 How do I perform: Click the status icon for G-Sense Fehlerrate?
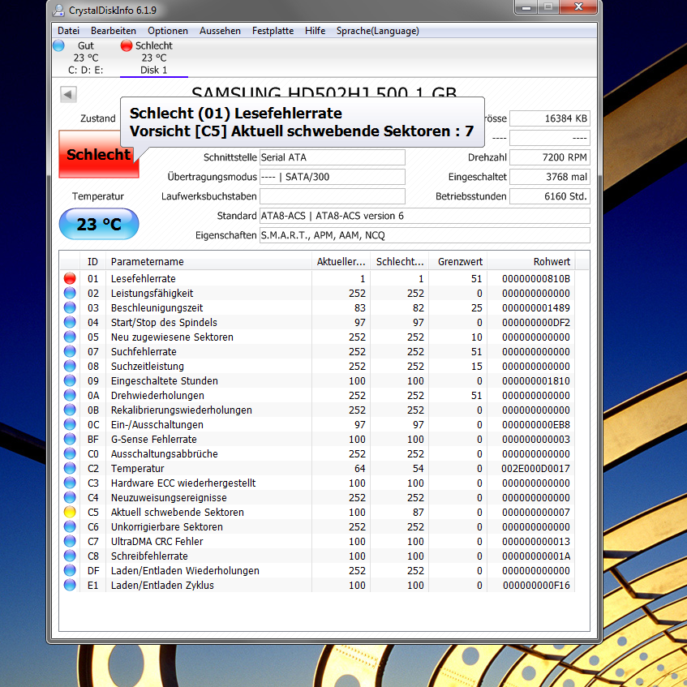click(70, 439)
